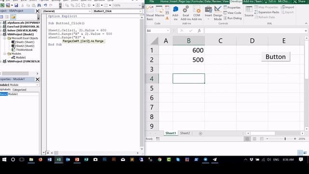The height and width of the screenshot is (174, 309).
Task: Click the Insert Function fx icon
Action: tap(199, 31)
